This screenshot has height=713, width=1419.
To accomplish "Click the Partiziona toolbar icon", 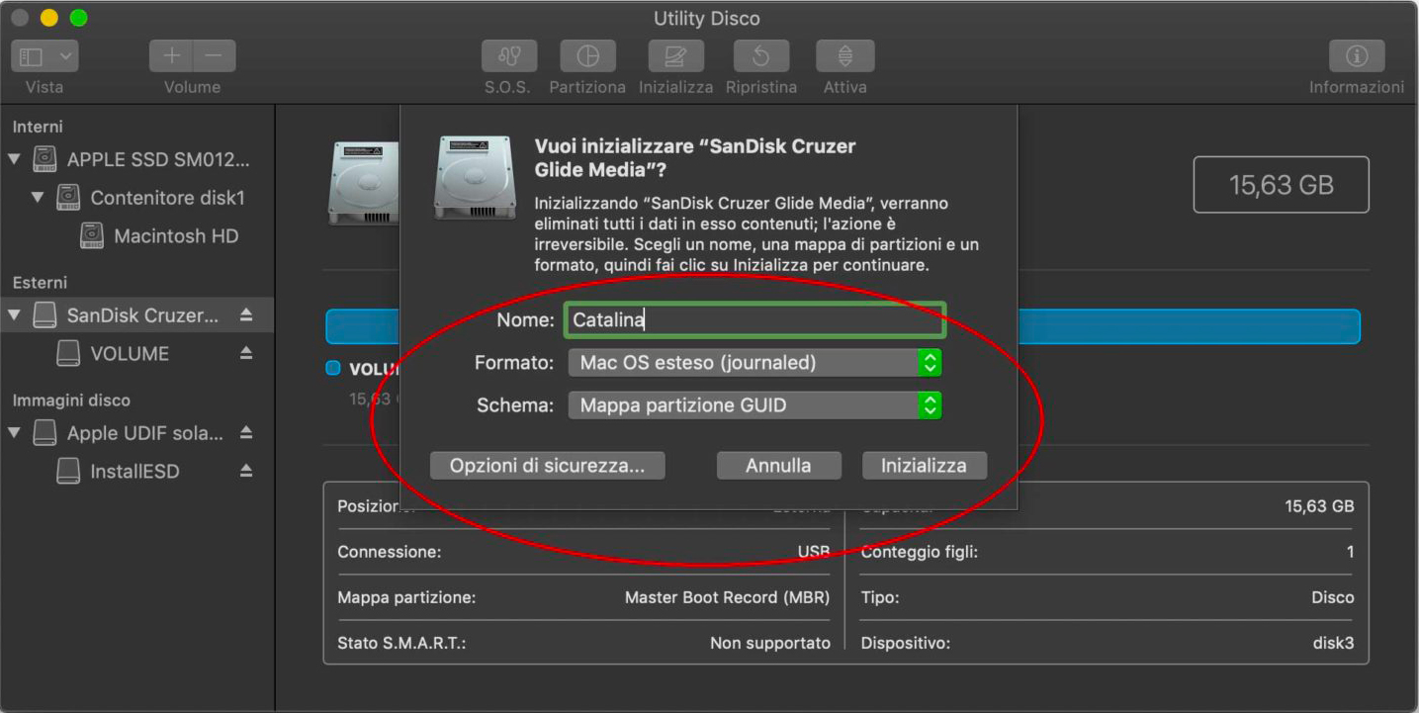I will coord(587,56).
